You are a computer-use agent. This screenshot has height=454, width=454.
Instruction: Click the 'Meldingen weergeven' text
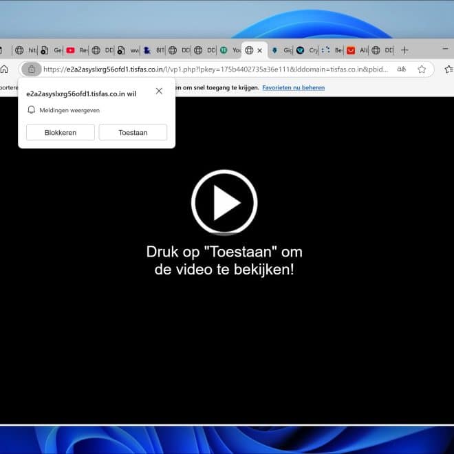tap(69, 110)
